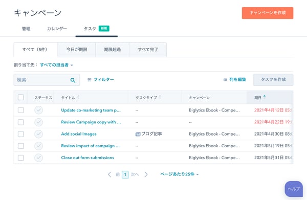The height and width of the screenshot is (200, 307).
Task: Sort by タスクタイプ column arrows
Action: coord(160,97)
